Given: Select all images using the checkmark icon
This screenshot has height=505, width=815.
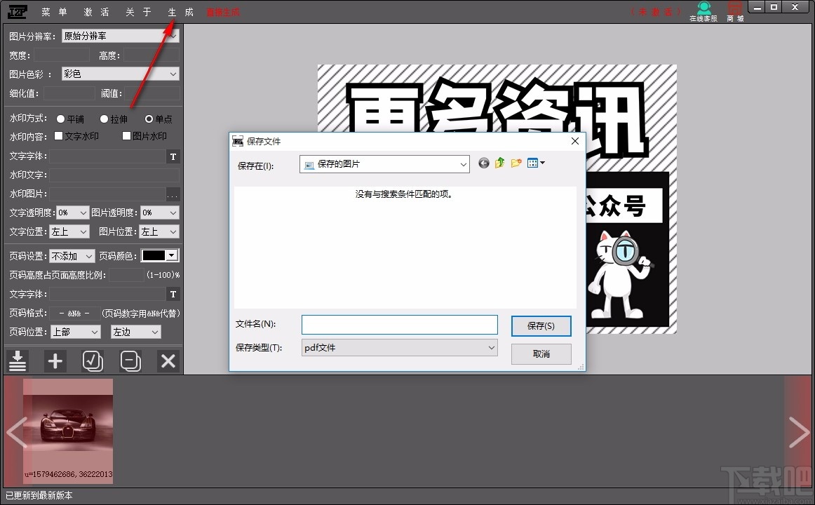Looking at the screenshot, I should (x=93, y=361).
